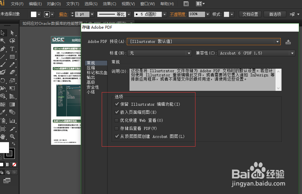Image resolution: width=302 pixels, height=194 pixels.
Task: Select the Pen tool
Action: pyautogui.click(x=3, y=49)
